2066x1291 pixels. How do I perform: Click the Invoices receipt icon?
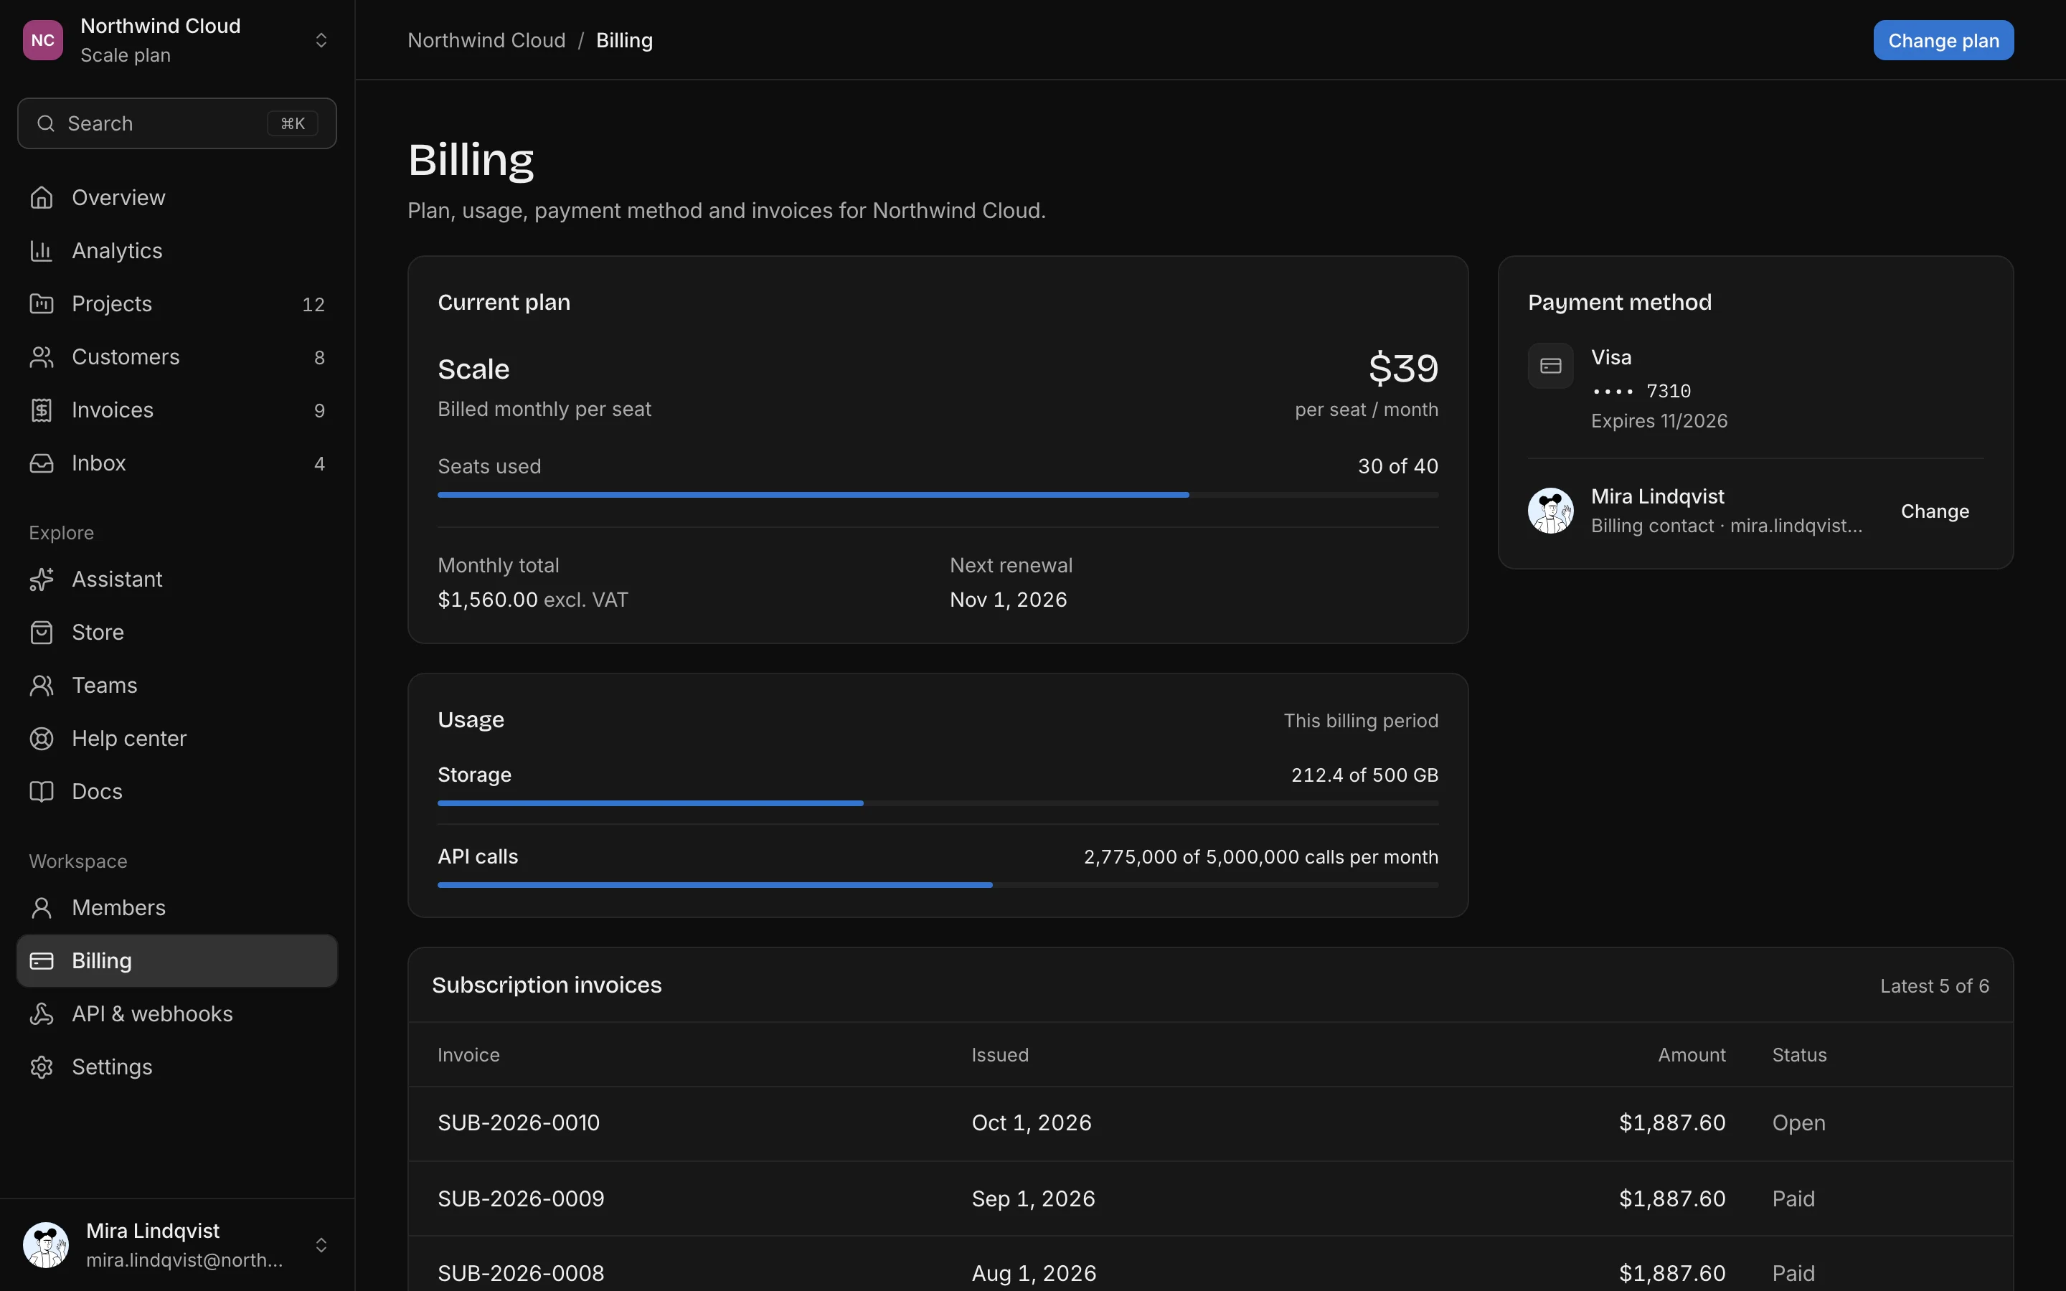click(41, 410)
